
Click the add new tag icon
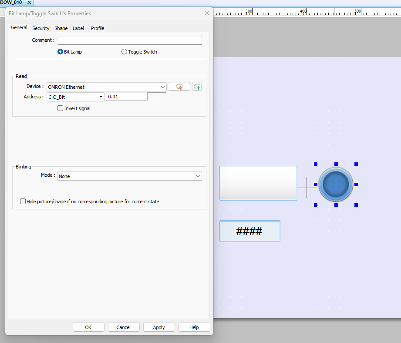click(197, 87)
